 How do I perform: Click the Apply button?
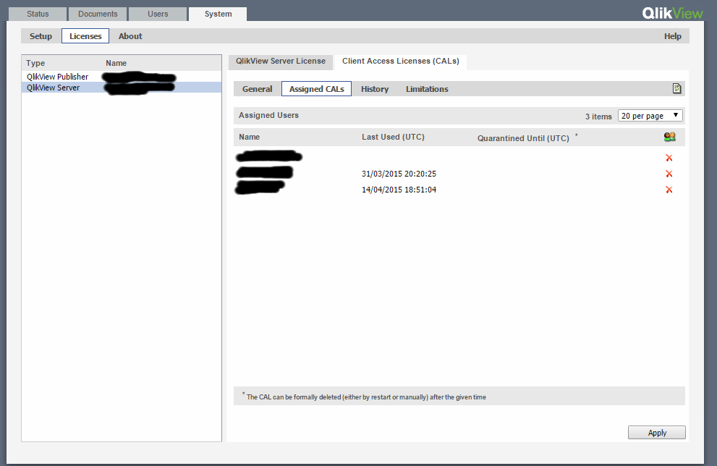657,433
